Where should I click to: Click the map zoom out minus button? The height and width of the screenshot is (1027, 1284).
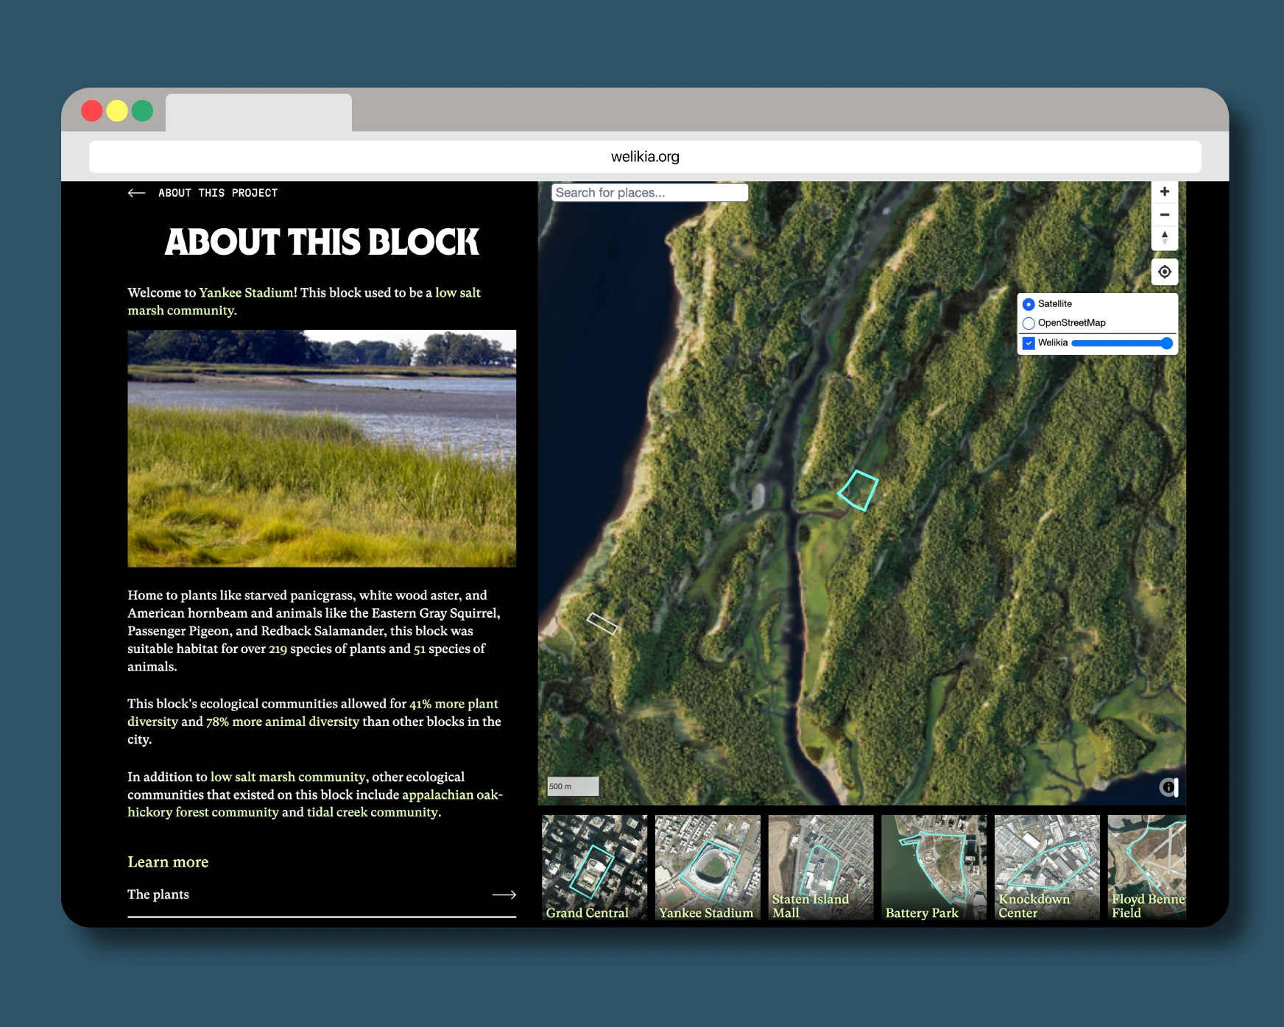[x=1164, y=215]
